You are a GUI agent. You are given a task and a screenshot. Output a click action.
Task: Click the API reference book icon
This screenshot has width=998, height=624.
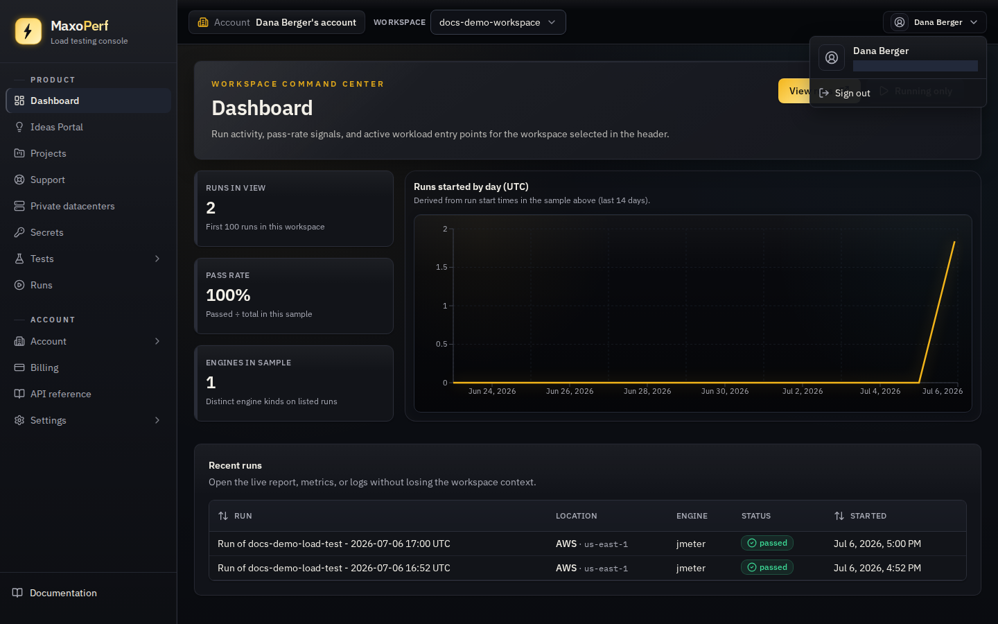tap(19, 394)
